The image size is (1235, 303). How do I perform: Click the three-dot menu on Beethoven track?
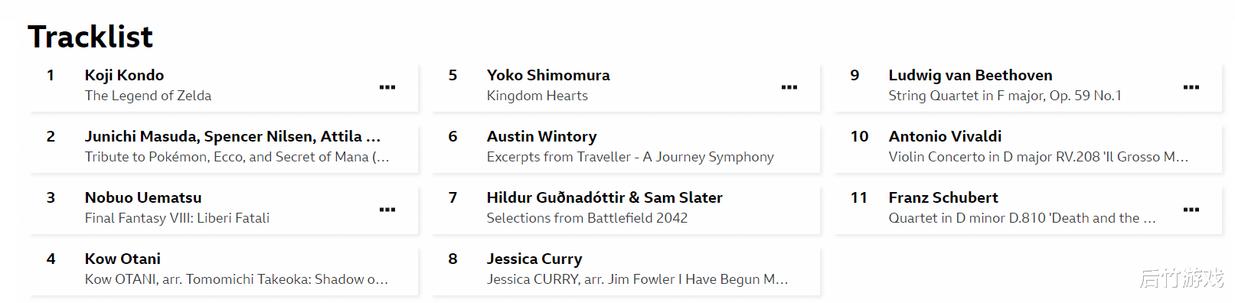[1191, 87]
